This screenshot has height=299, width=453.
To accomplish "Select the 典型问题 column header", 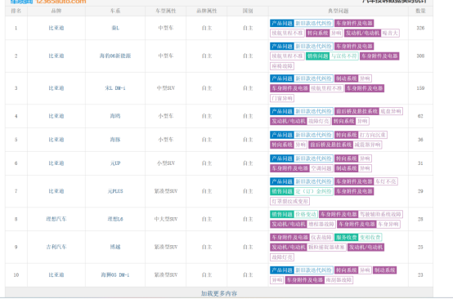I will tap(339, 11).
